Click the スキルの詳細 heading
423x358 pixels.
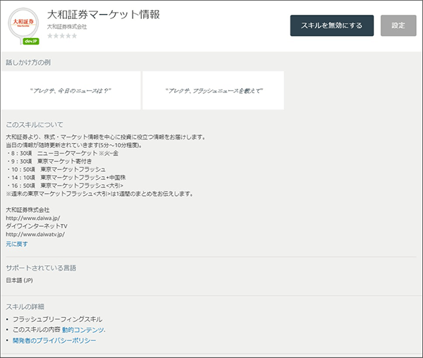pyautogui.click(x=25, y=307)
